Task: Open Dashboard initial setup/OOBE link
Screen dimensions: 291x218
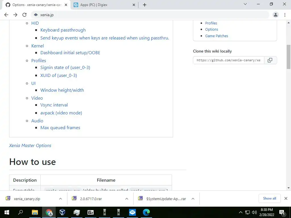Action: click(70, 53)
